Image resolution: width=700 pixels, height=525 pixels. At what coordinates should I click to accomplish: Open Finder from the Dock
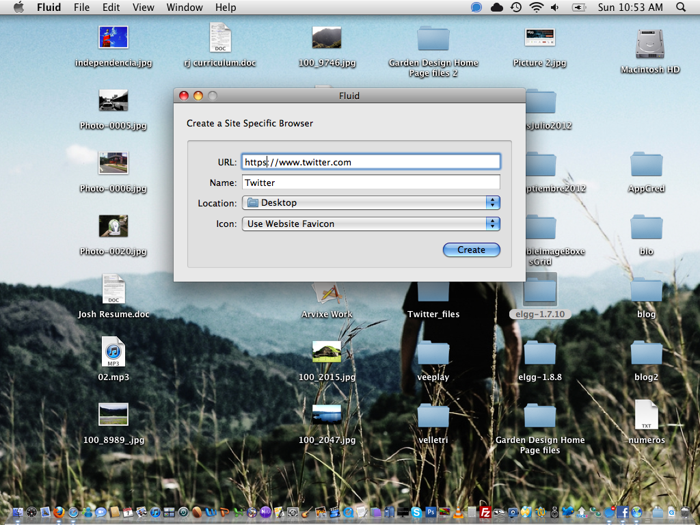click(18, 512)
